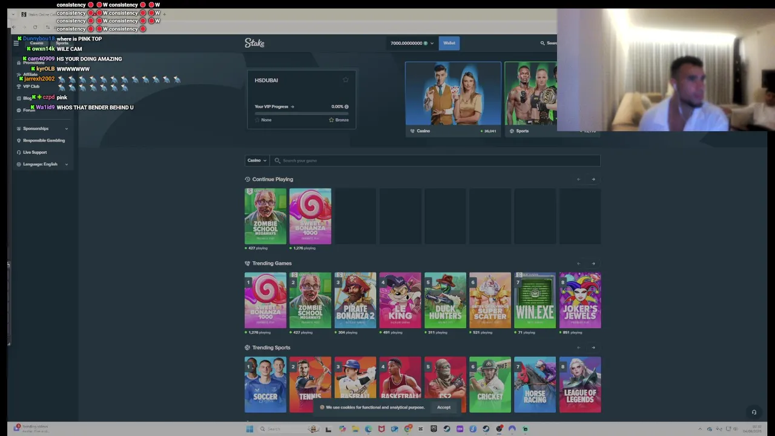Viewport: 775px width, 436px height.
Task: Click the VIP progress bar
Action: tap(302, 113)
